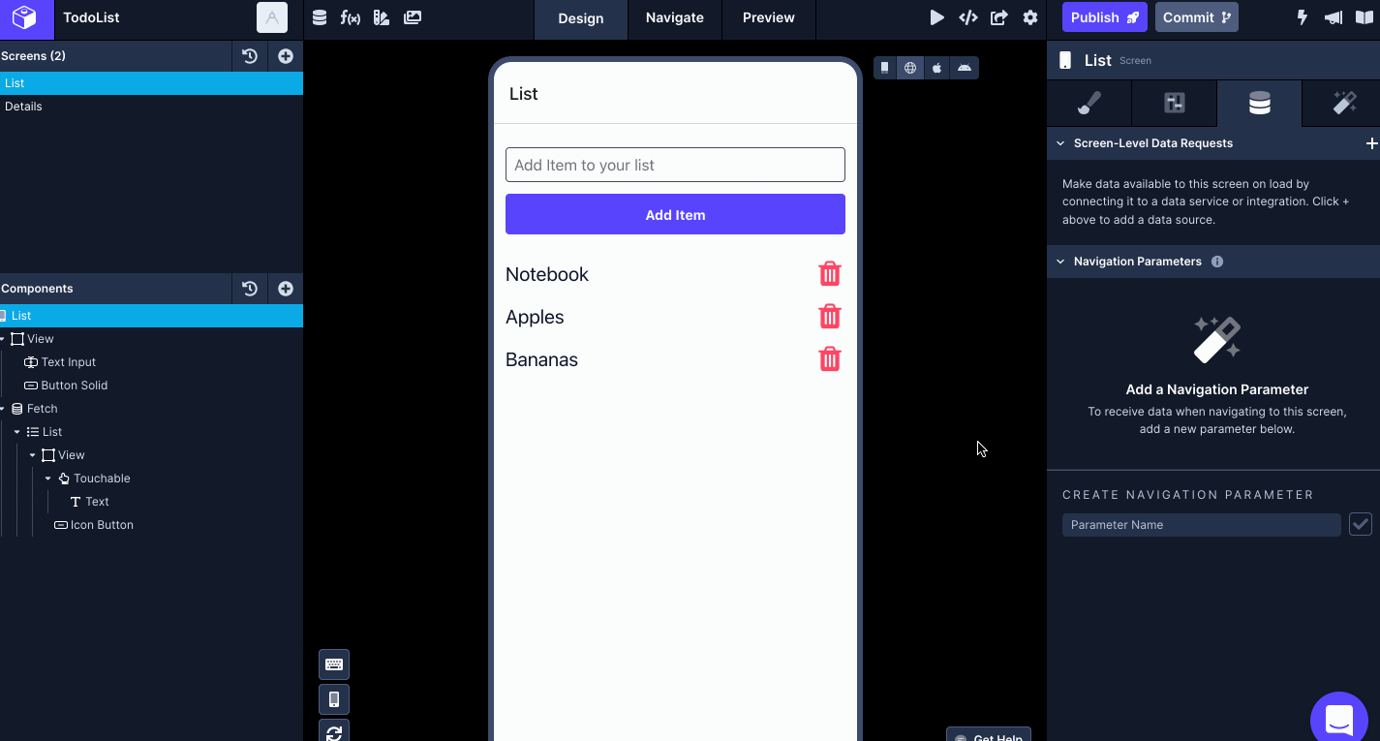Open the image assets icon
Image resolution: width=1380 pixels, height=741 pixels.
[413, 17]
